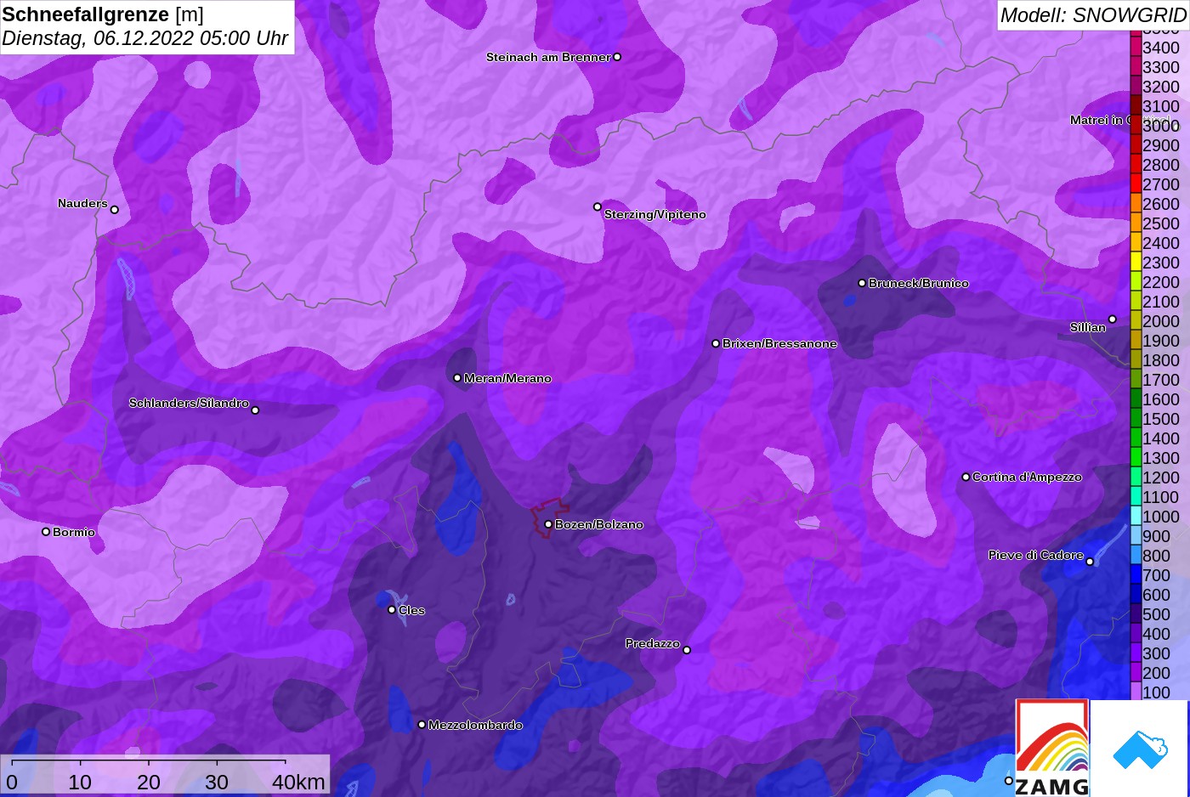Click the legend value '300'
The width and height of the screenshot is (1190, 797).
[x=1156, y=653]
